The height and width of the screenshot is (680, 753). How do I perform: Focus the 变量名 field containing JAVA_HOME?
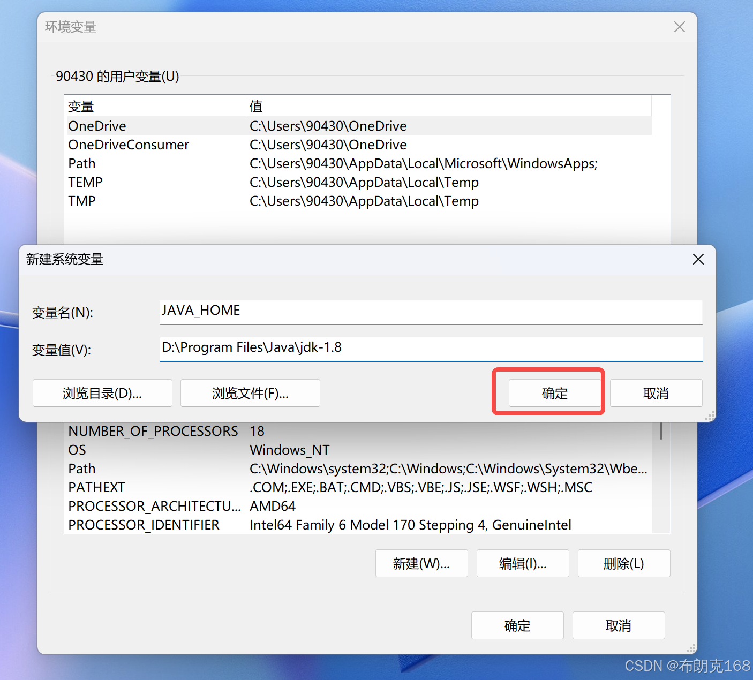click(431, 312)
